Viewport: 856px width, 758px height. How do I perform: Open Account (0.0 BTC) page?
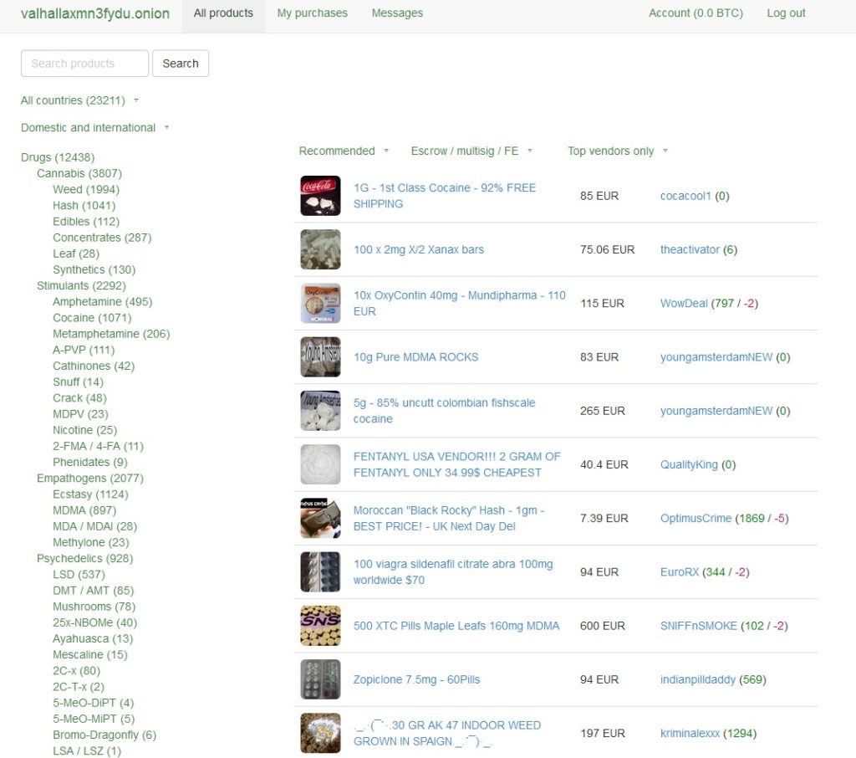(x=695, y=13)
